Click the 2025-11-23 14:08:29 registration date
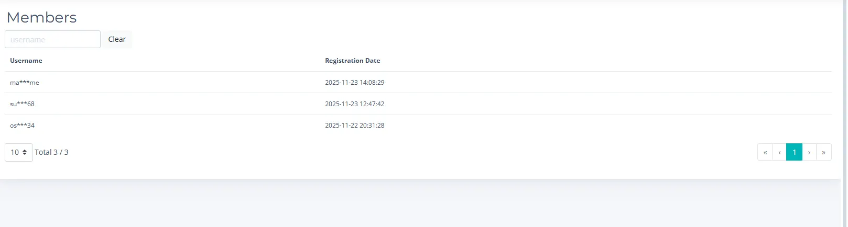The width and height of the screenshot is (848, 227). click(354, 83)
